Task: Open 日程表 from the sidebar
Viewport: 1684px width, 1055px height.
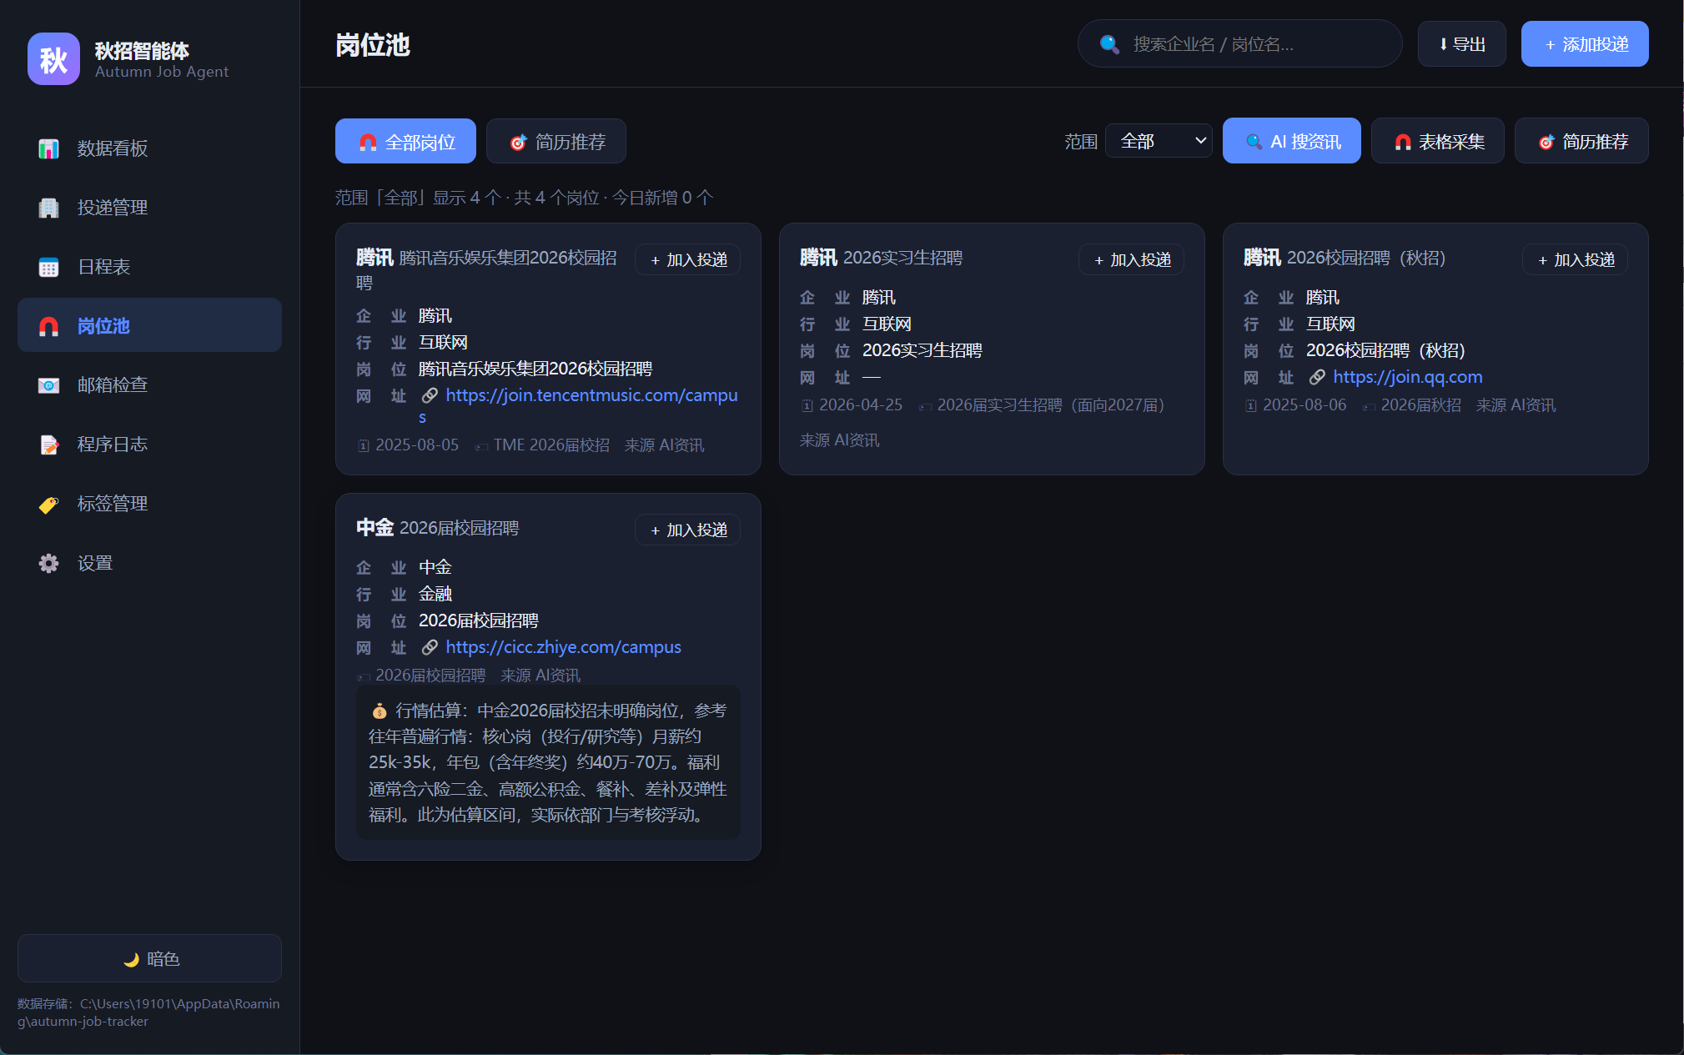Action: click(149, 267)
